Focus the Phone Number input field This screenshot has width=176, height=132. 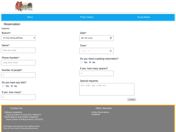coord(18,63)
